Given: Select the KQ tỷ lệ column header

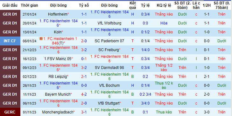Looking at the screenshot, I should pyautogui.click(x=164, y=5).
